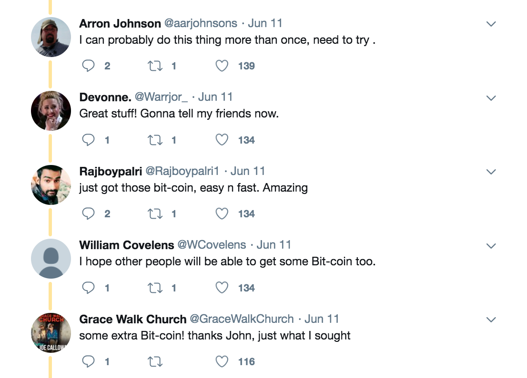Open more options chevron on Arron Johnson's tweet
This screenshot has height=378, width=527.
click(491, 24)
